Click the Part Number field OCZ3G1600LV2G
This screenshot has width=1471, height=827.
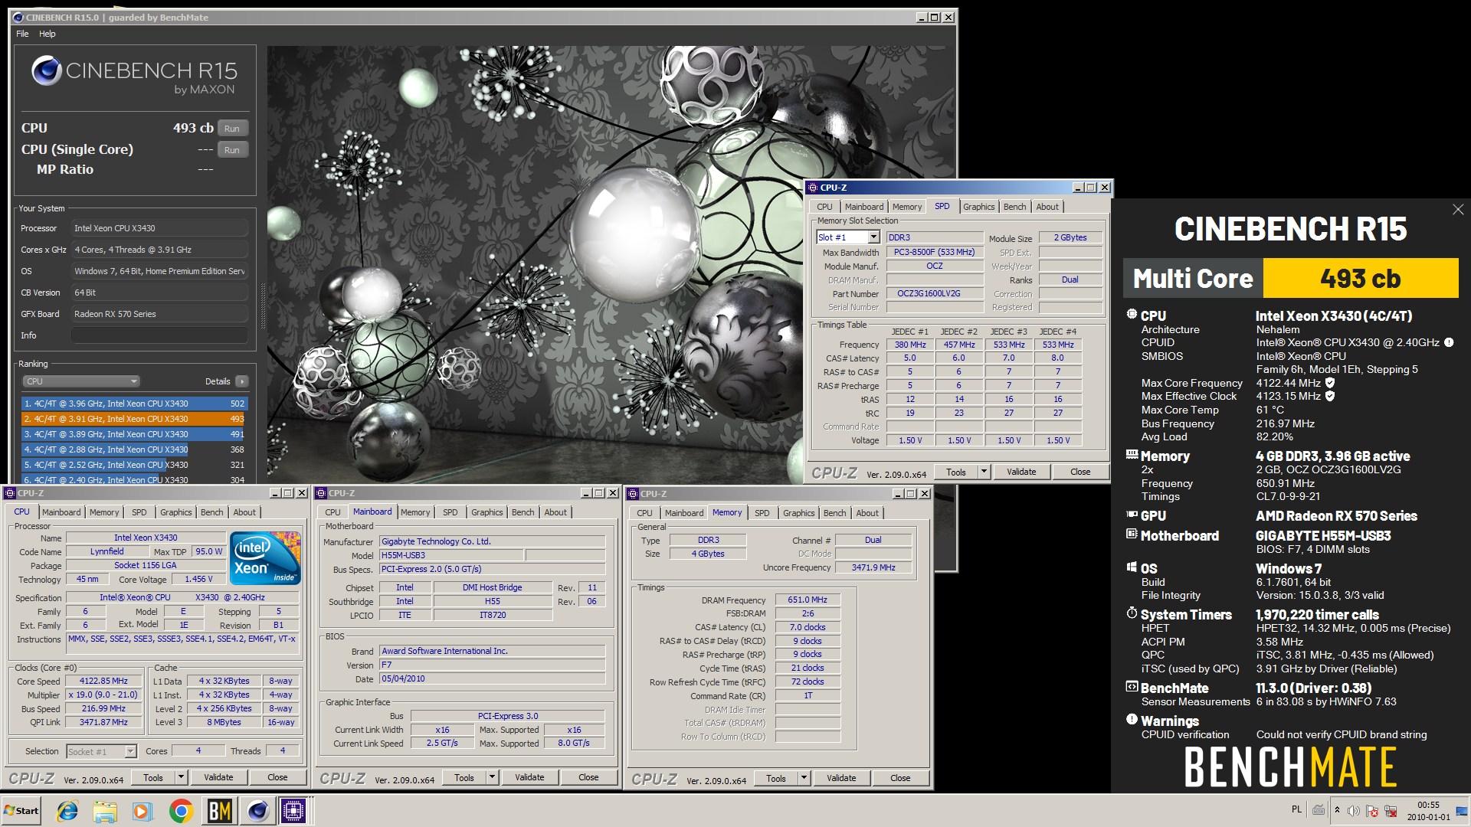click(935, 293)
